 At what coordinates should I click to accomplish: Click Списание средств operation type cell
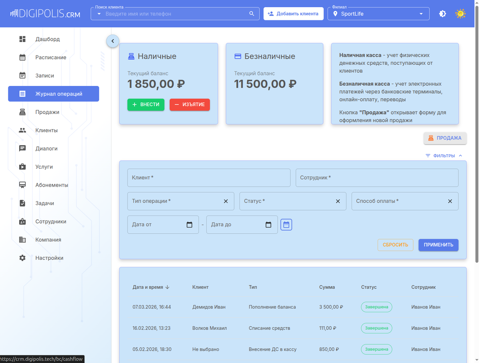(x=269, y=328)
